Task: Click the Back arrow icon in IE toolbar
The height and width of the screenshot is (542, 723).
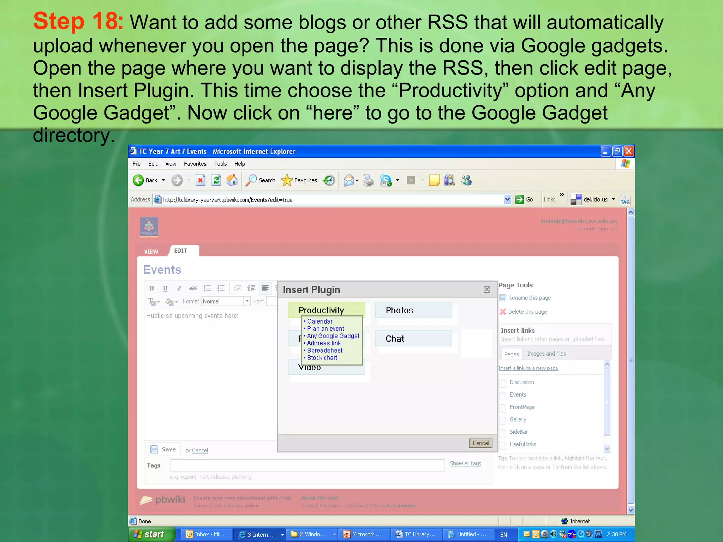Action: [x=138, y=180]
